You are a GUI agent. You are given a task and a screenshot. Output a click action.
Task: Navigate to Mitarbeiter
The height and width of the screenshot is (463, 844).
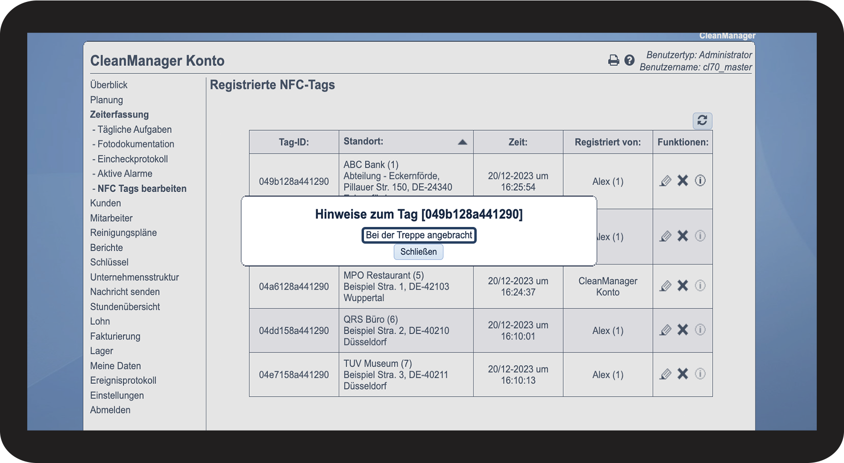click(x=111, y=218)
